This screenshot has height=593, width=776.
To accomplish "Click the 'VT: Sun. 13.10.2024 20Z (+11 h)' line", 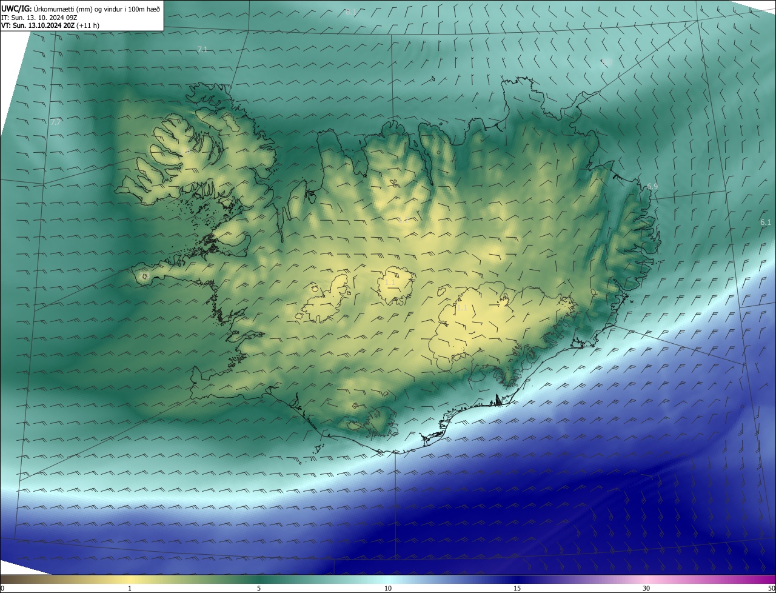I will pyautogui.click(x=50, y=25).
